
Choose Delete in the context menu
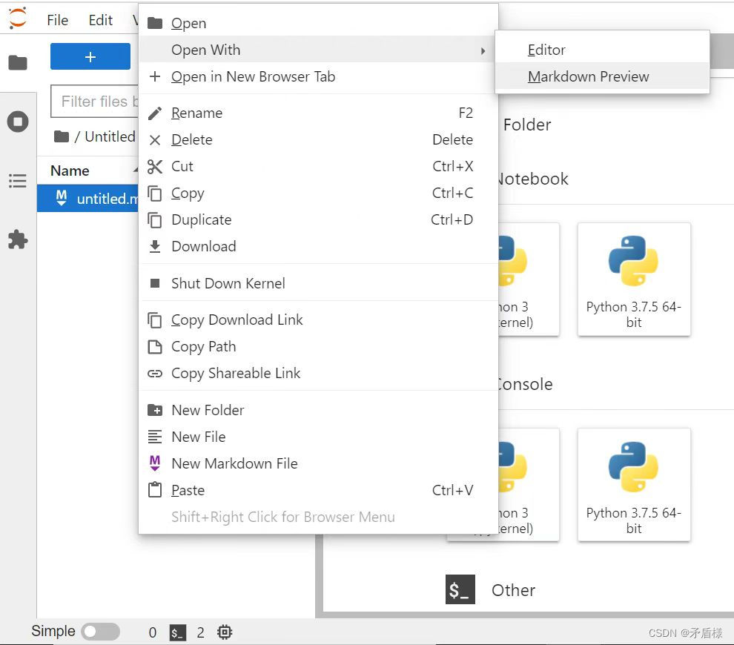point(318,139)
